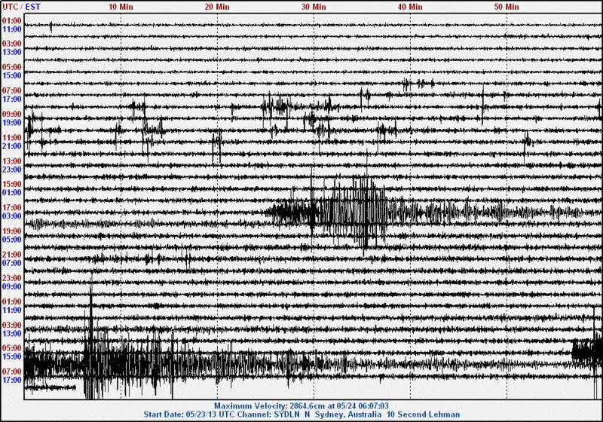Viewport: 603px width, 422px height.
Task: Select the 15:00 UTC row label
Action: 11,184
